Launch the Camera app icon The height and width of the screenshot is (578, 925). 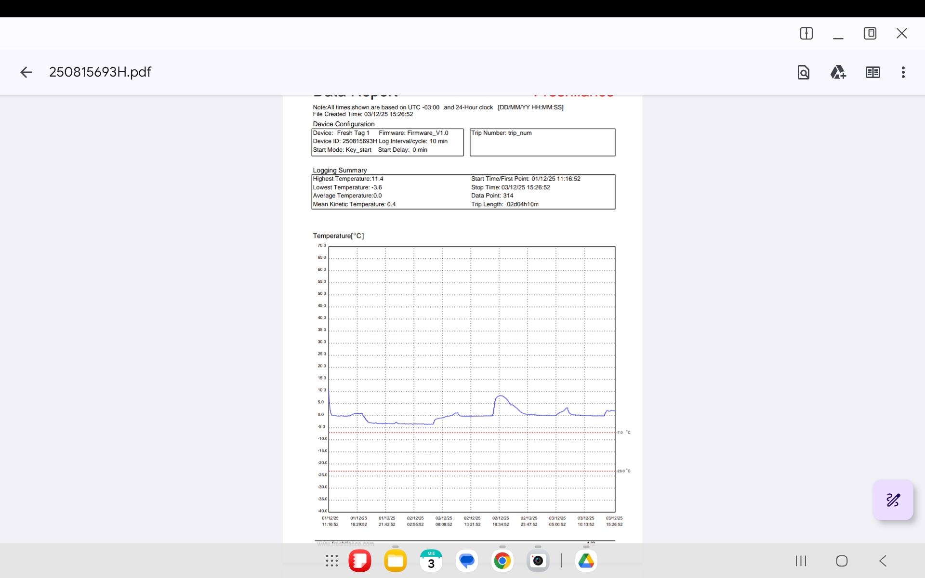pos(538,561)
